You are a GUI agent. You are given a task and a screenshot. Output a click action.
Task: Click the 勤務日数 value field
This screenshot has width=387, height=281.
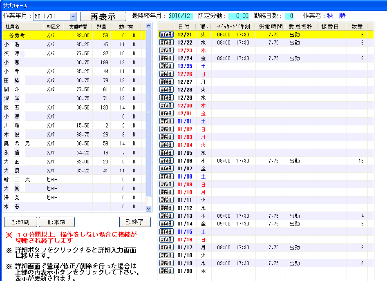289,16
